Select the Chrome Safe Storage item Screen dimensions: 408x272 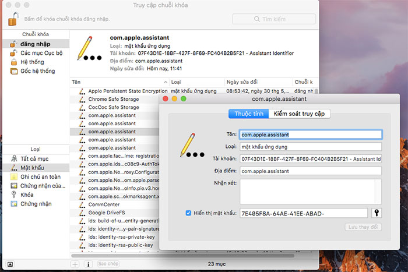[114, 99]
